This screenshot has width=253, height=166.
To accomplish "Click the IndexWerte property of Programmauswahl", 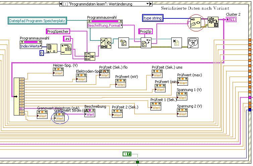I will [x=30, y=46].
